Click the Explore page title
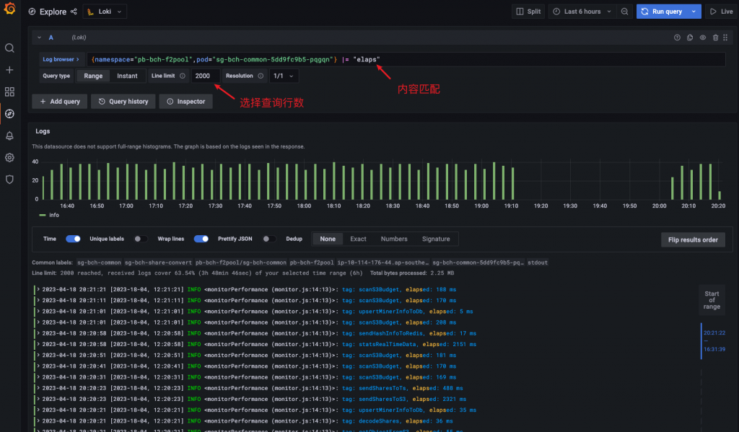This screenshot has height=432, width=739. tap(53, 12)
